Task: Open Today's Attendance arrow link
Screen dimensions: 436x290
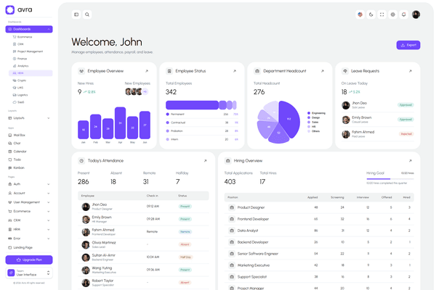Action: [205, 161]
